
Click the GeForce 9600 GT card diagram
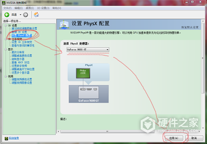point(89,94)
